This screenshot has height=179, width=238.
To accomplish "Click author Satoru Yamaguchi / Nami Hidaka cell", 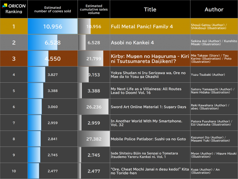I will (x=214, y=91).
